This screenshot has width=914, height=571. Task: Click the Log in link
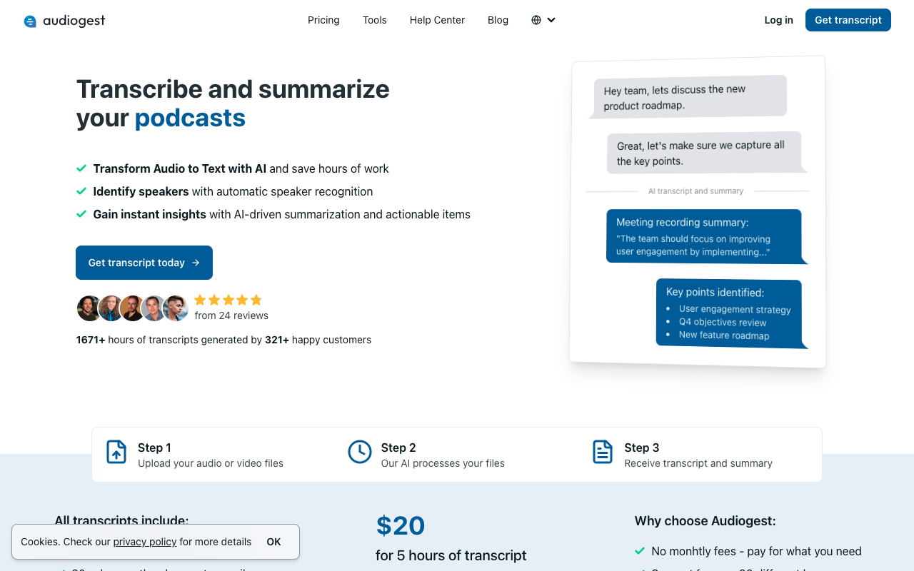(778, 20)
